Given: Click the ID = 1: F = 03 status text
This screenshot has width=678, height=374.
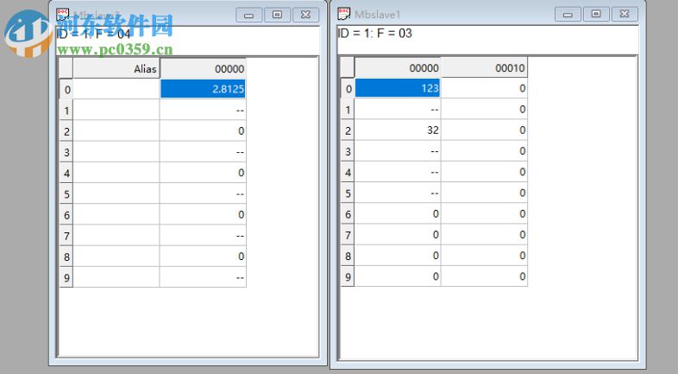Looking at the screenshot, I should [374, 34].
